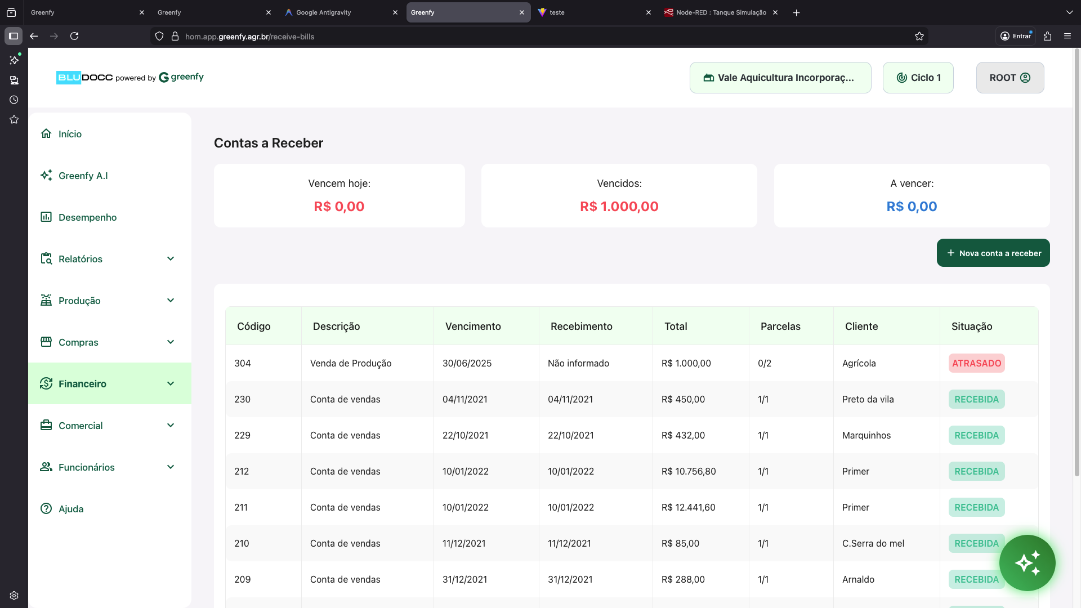
Task: Open Ajuda help question mark icon
Action: tap(46, 508)
